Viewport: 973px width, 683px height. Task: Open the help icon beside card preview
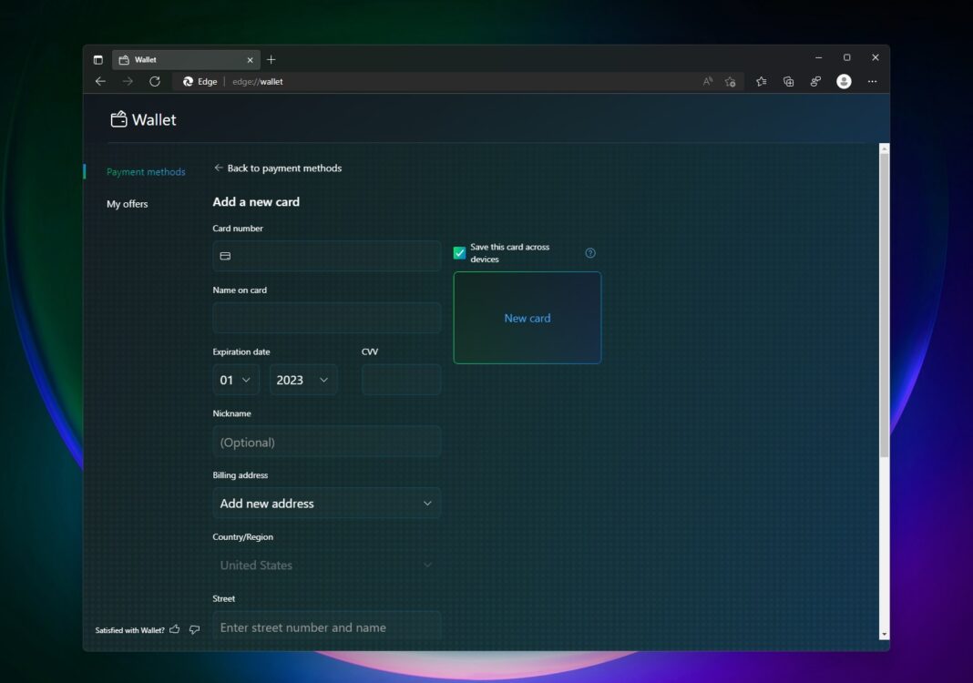[x=589, y=252]
